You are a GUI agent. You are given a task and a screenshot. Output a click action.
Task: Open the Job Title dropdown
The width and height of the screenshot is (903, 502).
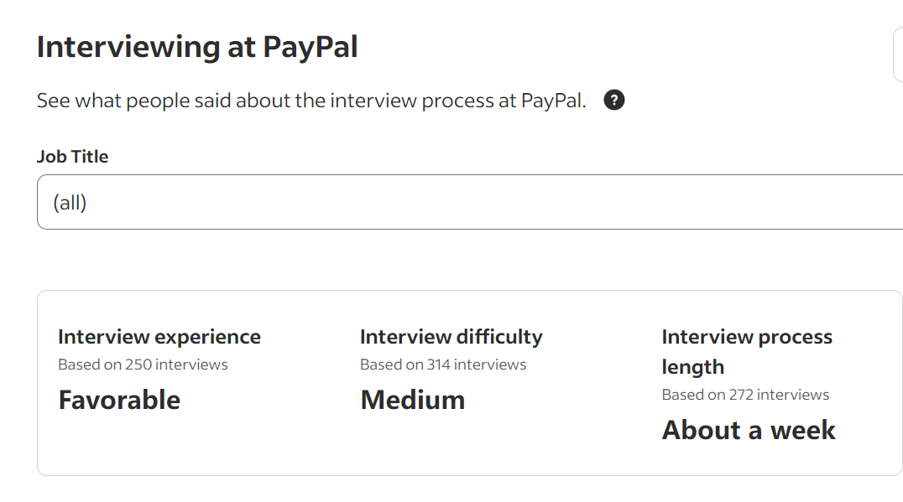[x=470, y=202]
